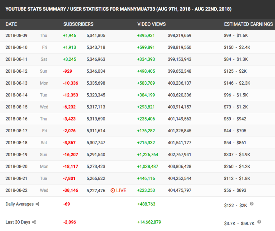Click the +1,226,764 video views value

148,155
